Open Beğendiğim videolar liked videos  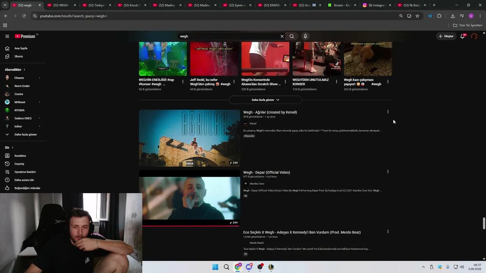(27, 188)
